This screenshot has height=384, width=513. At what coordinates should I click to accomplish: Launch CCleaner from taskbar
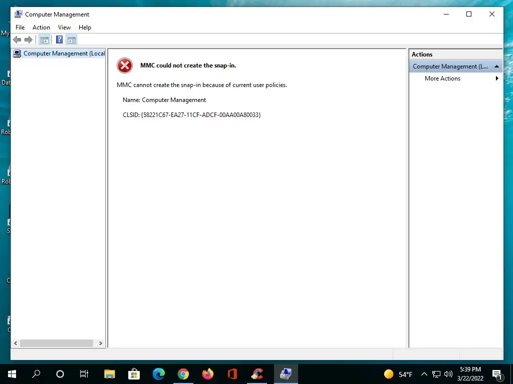[257, 374]
